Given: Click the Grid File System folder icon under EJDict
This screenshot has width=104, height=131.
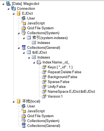Looking at the screenshot, I should [x=24, y=28].
